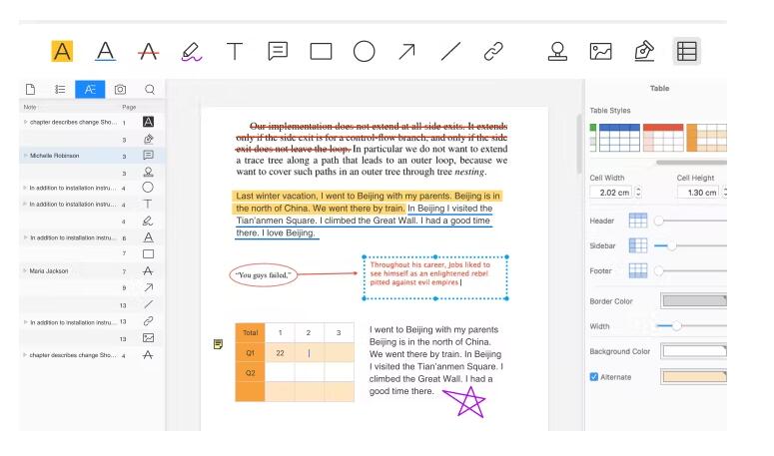774x456 pixels.
Task: Select the Text box tool
Action: click(x=235, y=51)
